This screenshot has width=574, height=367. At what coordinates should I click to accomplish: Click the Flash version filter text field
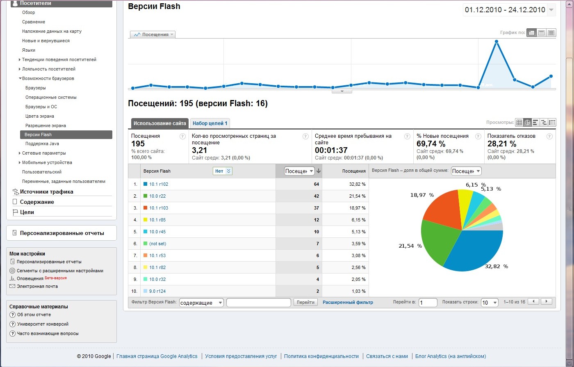(x=258, y=303)
